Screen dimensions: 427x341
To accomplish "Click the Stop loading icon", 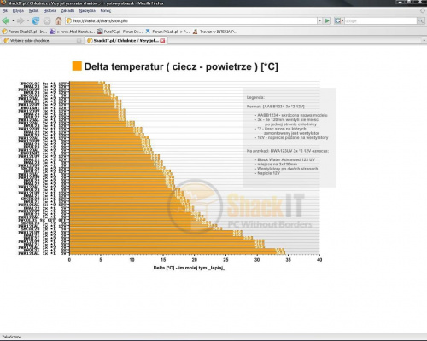I will coord(47,20).
